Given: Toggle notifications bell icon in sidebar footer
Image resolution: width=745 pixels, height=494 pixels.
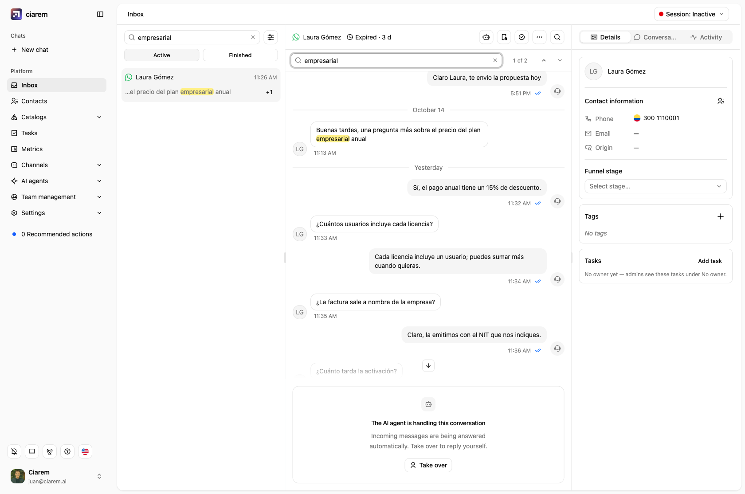Looking at the screenshot, I should pyautogui.click(x=14, y=451).
